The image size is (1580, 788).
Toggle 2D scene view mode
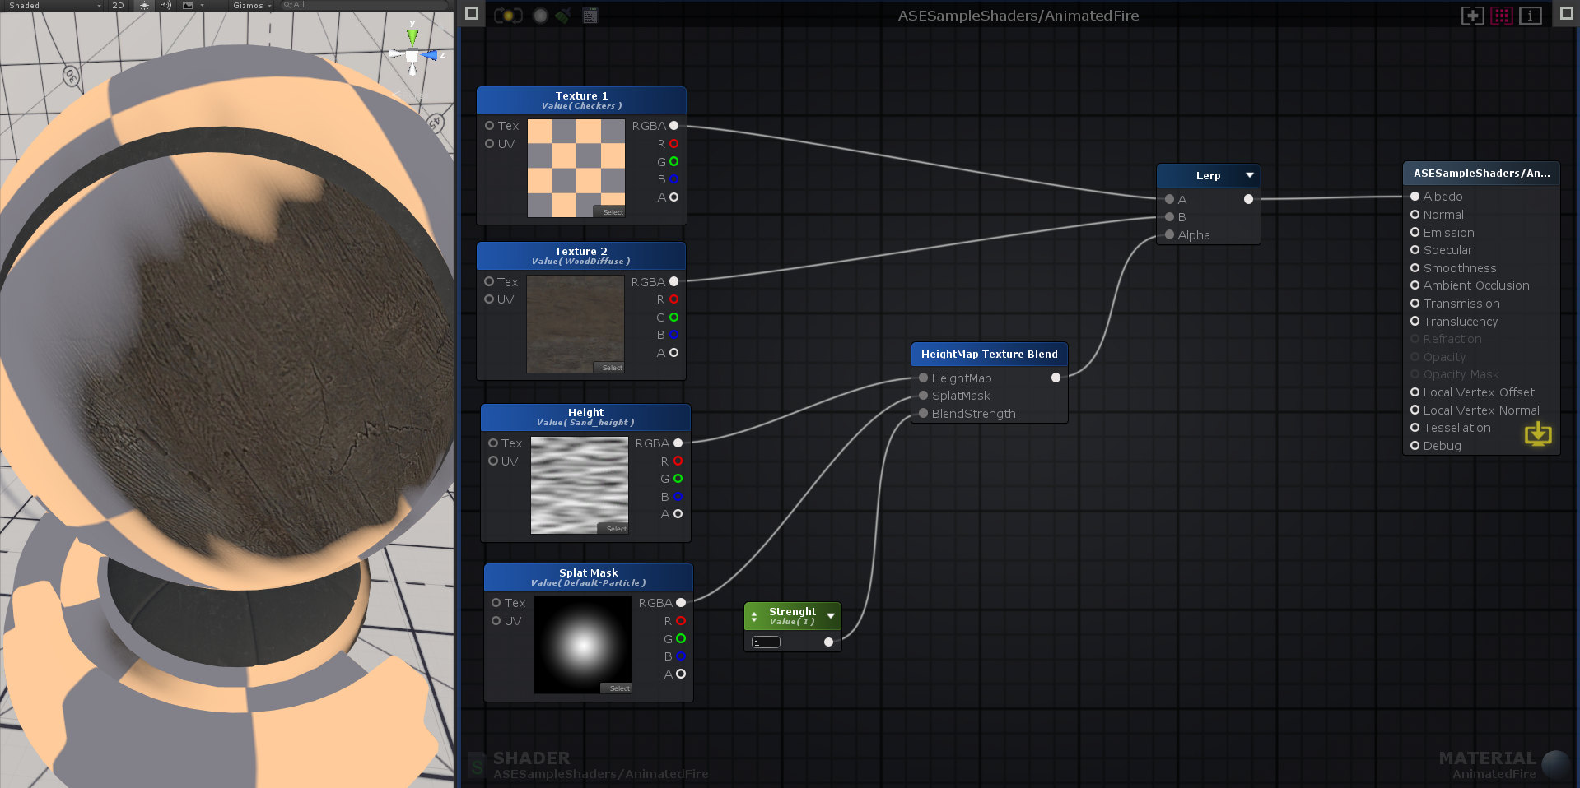[x=118, y=5]
